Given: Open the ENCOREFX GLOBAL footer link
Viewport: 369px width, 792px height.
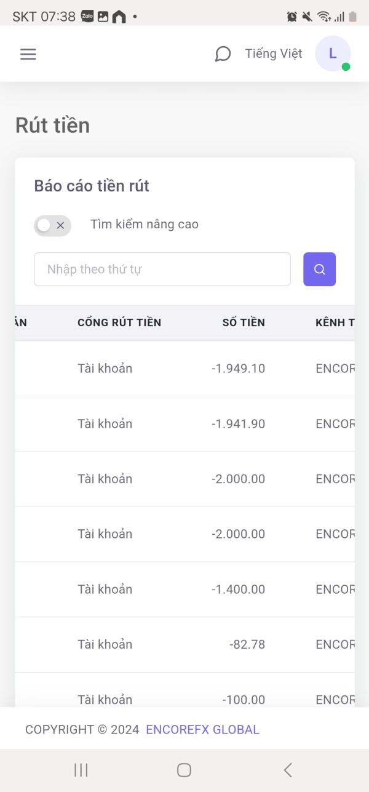Looking at the screenshot, I should pyautogui.click(x=202, y=730).
